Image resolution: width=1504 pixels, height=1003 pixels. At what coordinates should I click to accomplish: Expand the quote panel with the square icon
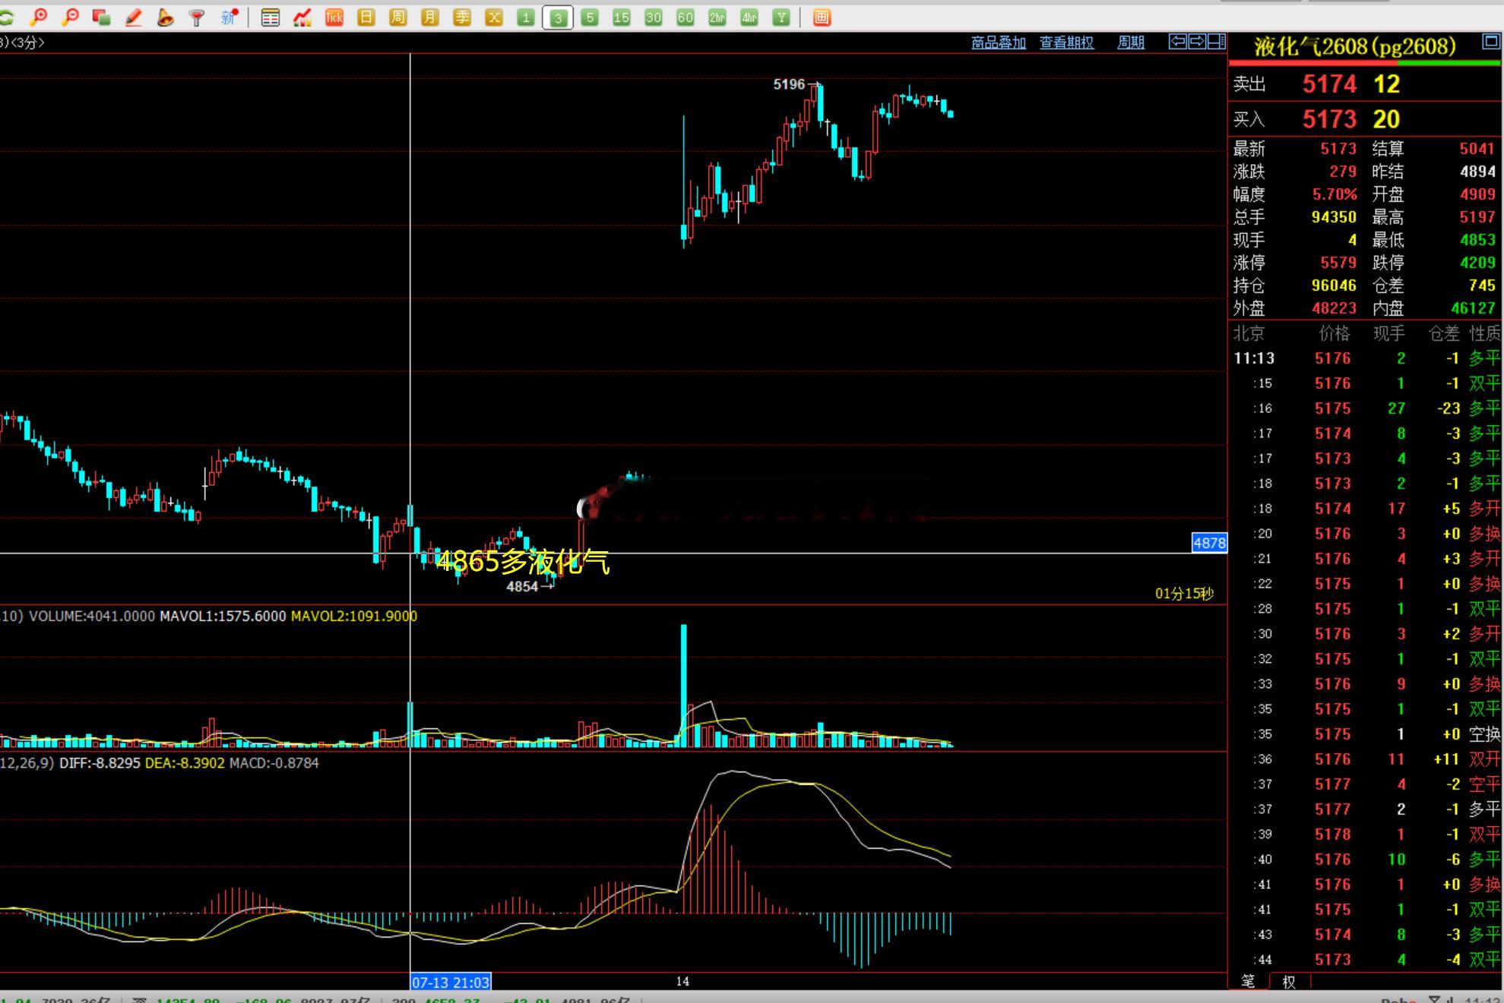[1490, 42]
